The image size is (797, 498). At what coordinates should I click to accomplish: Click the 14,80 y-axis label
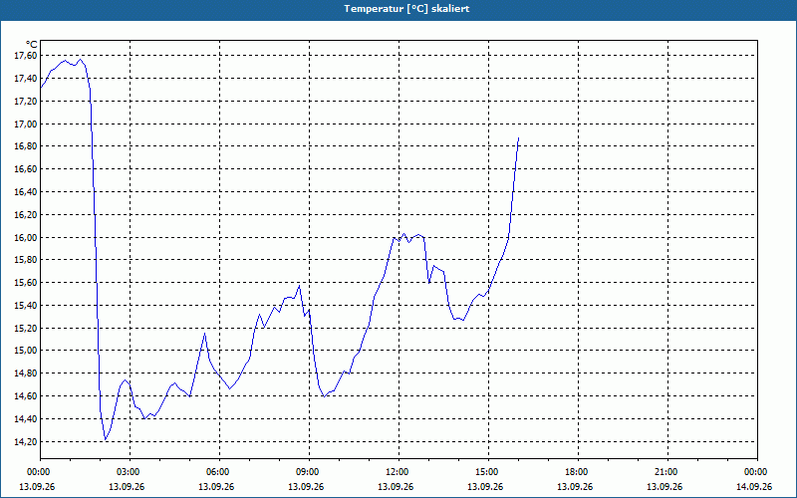(x=26, y=373)
